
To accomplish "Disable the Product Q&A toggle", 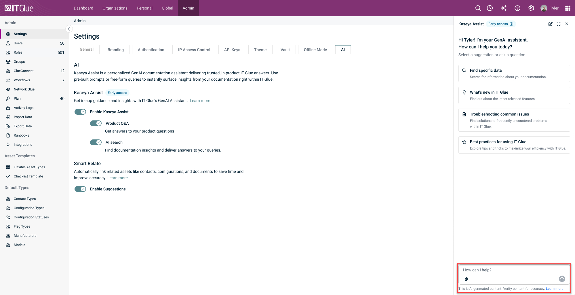I will tap(96, 123).
